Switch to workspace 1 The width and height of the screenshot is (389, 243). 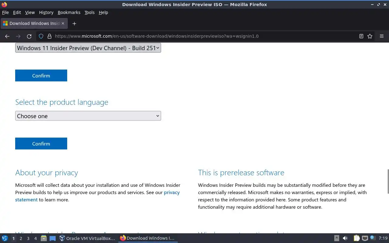(x=13, y=238)
